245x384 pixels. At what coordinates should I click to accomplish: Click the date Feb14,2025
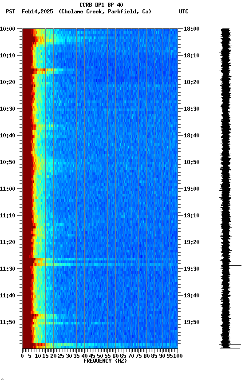(37, 12)
